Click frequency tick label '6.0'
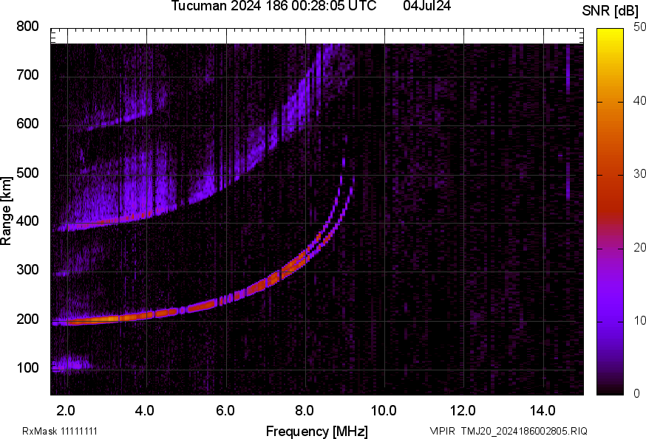Viewport: 646px width, 439px height. pyautogui.click(x=225, y=410)
